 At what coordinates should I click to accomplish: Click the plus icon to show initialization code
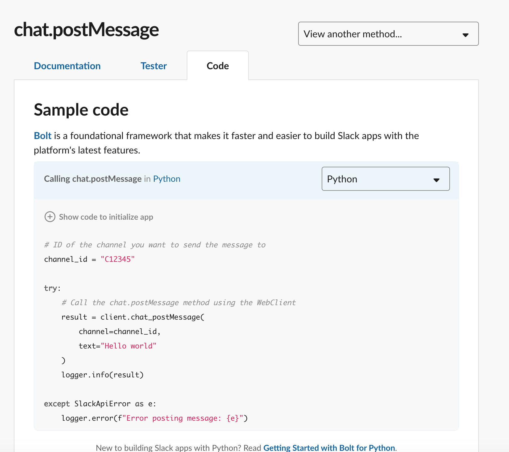pyautogui.click(x=50, y=217)
